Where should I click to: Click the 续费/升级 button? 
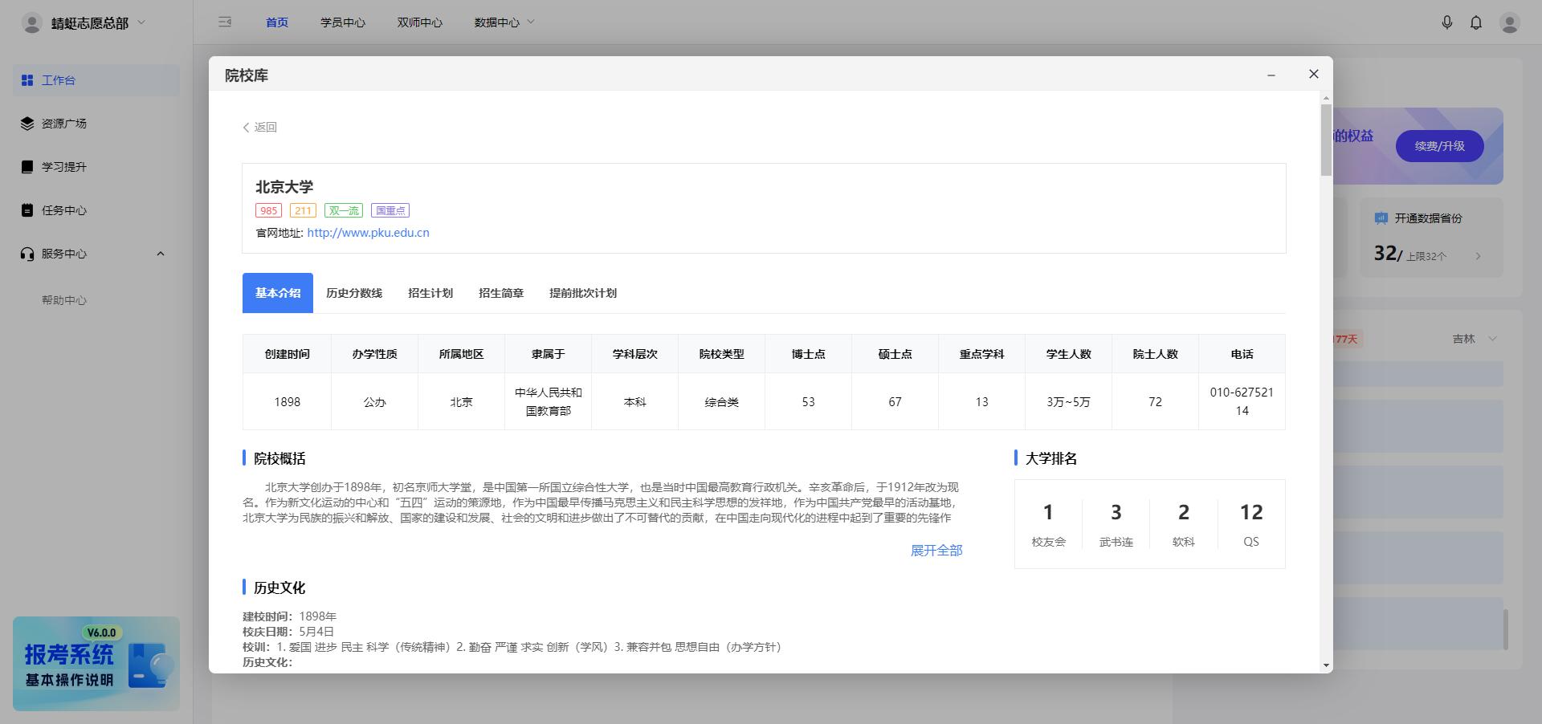coord(1439,147)
